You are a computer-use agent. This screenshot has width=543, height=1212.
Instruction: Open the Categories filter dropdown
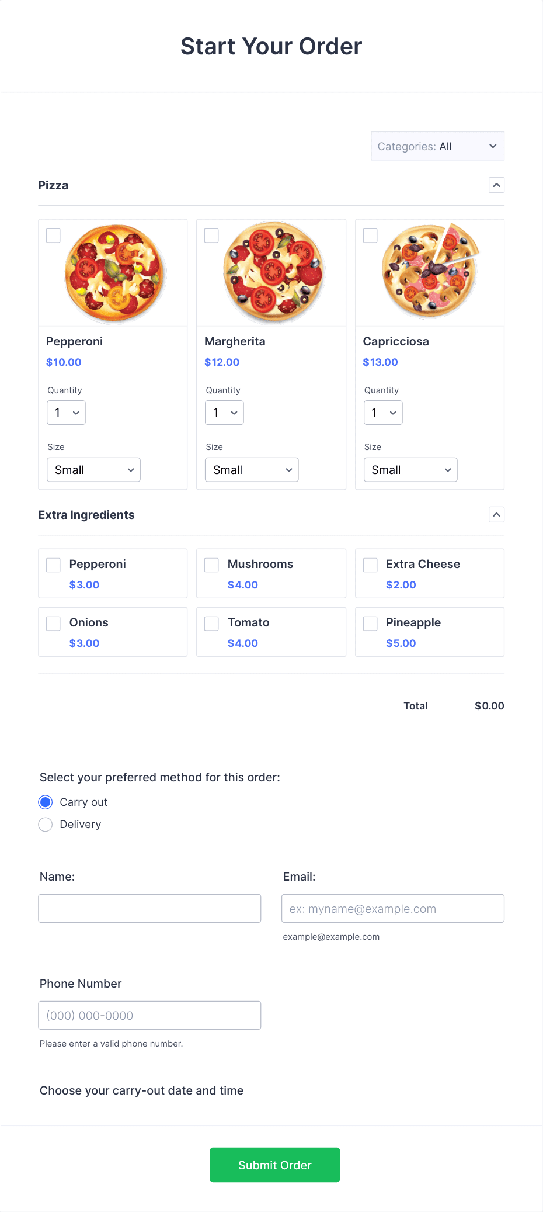click(437, 146)
